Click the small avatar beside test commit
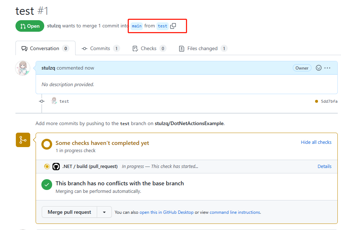The height and width of the screenshot is (230, 341). click(54, 101)
